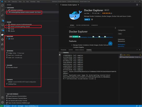The image size is (142, 107).
Task: Maximize the terminal panel with up chevron
Action: (137, 50)
